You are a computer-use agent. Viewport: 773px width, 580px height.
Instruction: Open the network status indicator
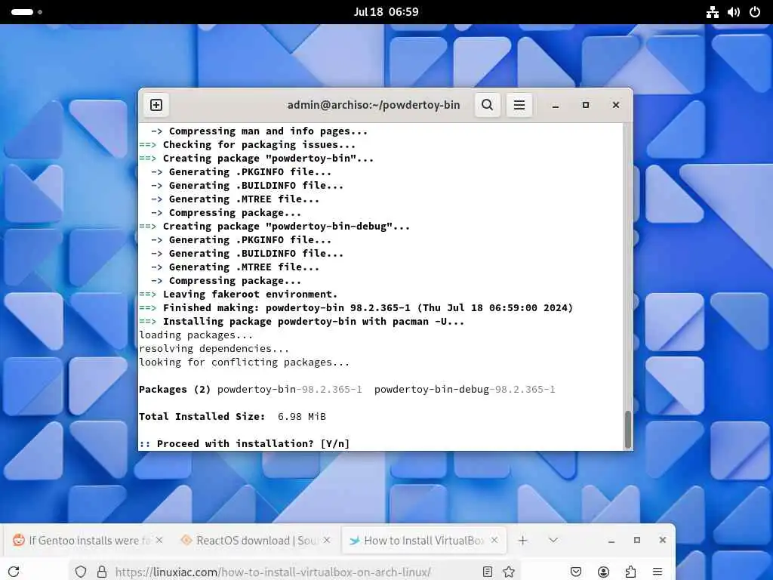tap(713, 12)
